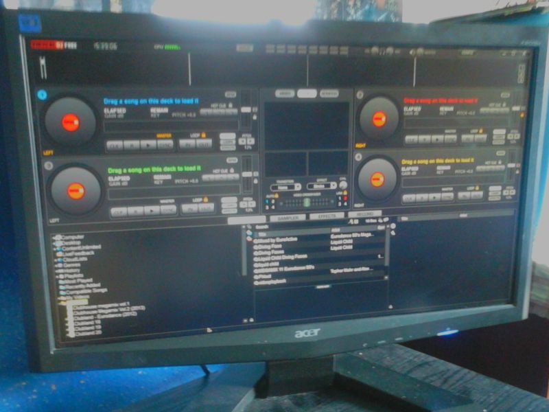
Task: Click the SYNC button on blue deck 1
Action: click(165, 145)
